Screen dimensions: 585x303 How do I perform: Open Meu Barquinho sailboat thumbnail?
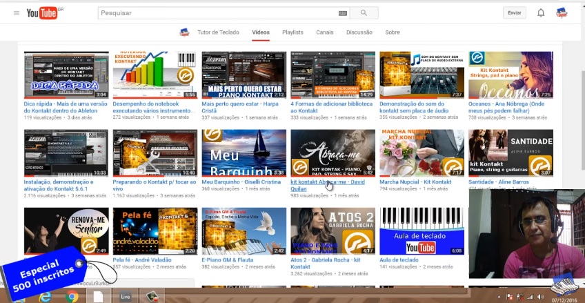[244, 153]
